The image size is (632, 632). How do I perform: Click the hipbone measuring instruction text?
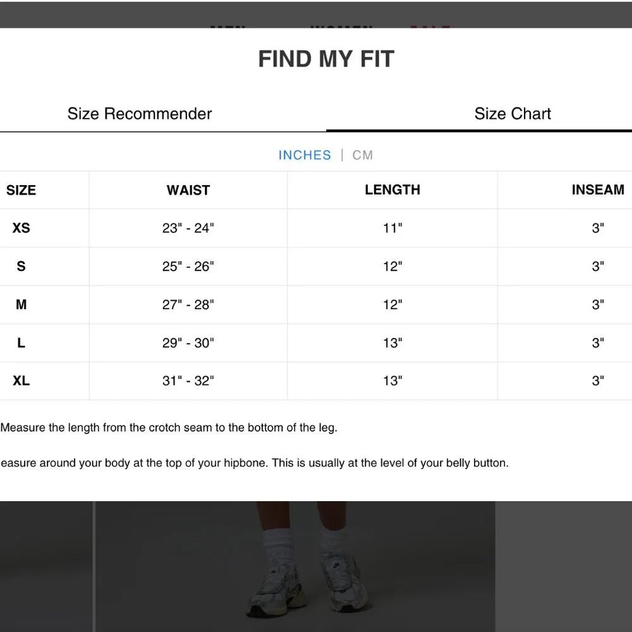point(254,463)
